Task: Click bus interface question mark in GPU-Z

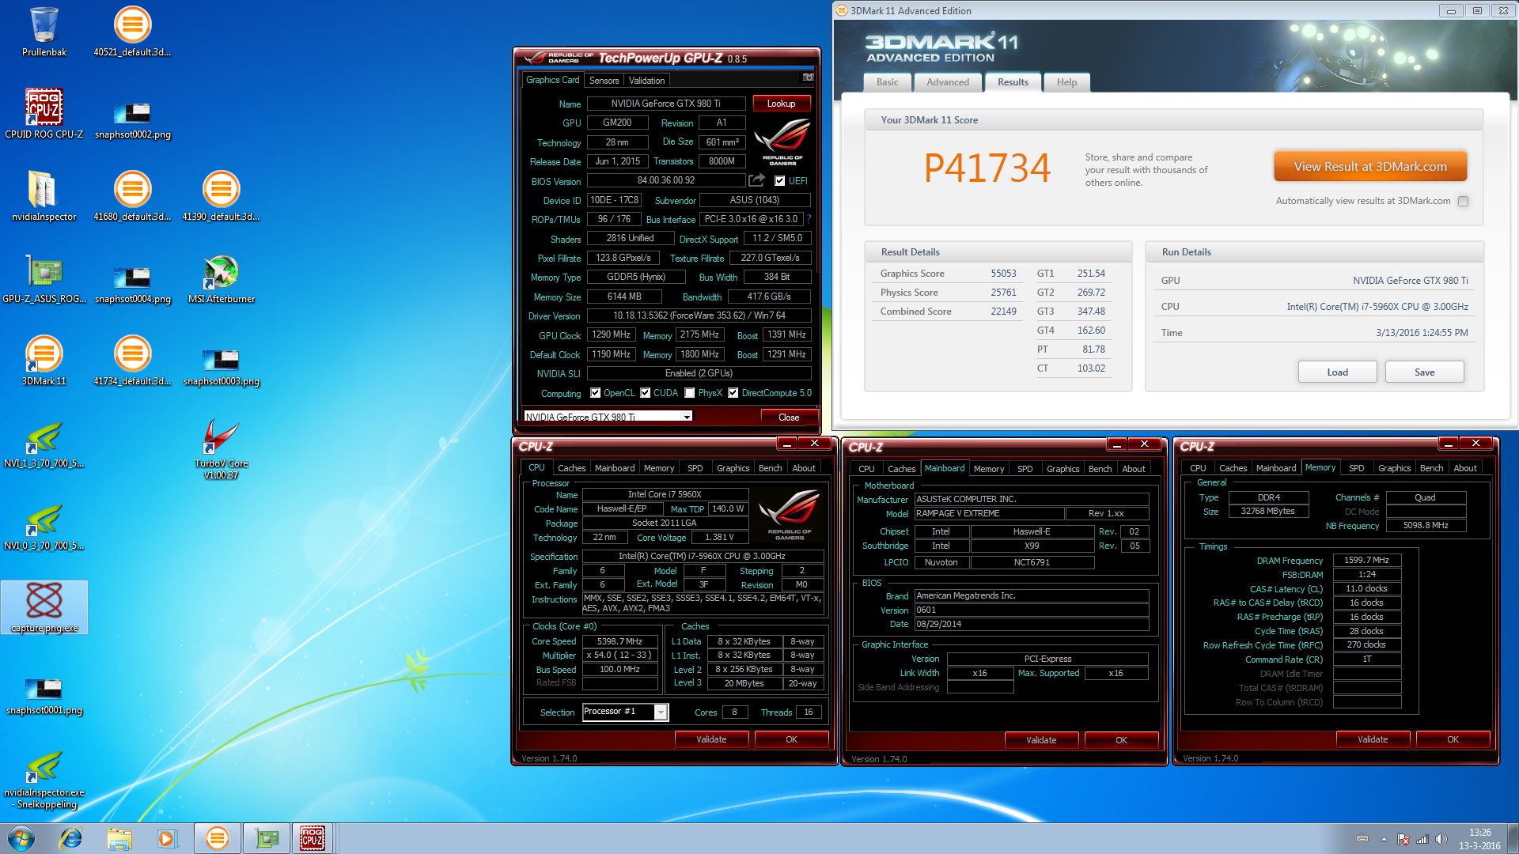Action: pyautogui.click(x=809, y=219)
